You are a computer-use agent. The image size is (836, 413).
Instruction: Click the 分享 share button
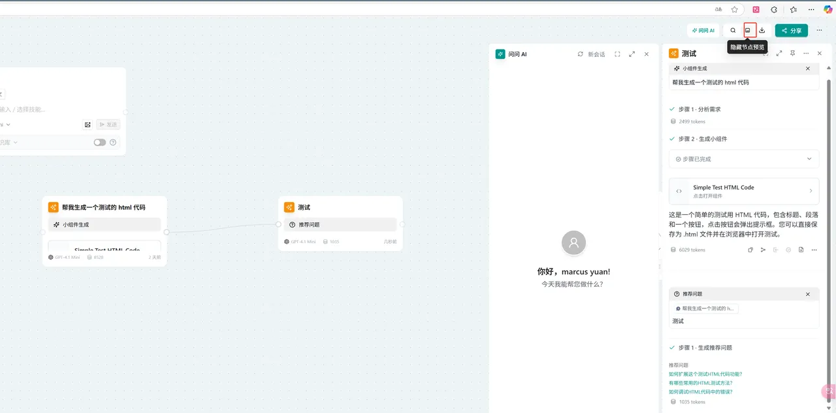coord(791,31)
